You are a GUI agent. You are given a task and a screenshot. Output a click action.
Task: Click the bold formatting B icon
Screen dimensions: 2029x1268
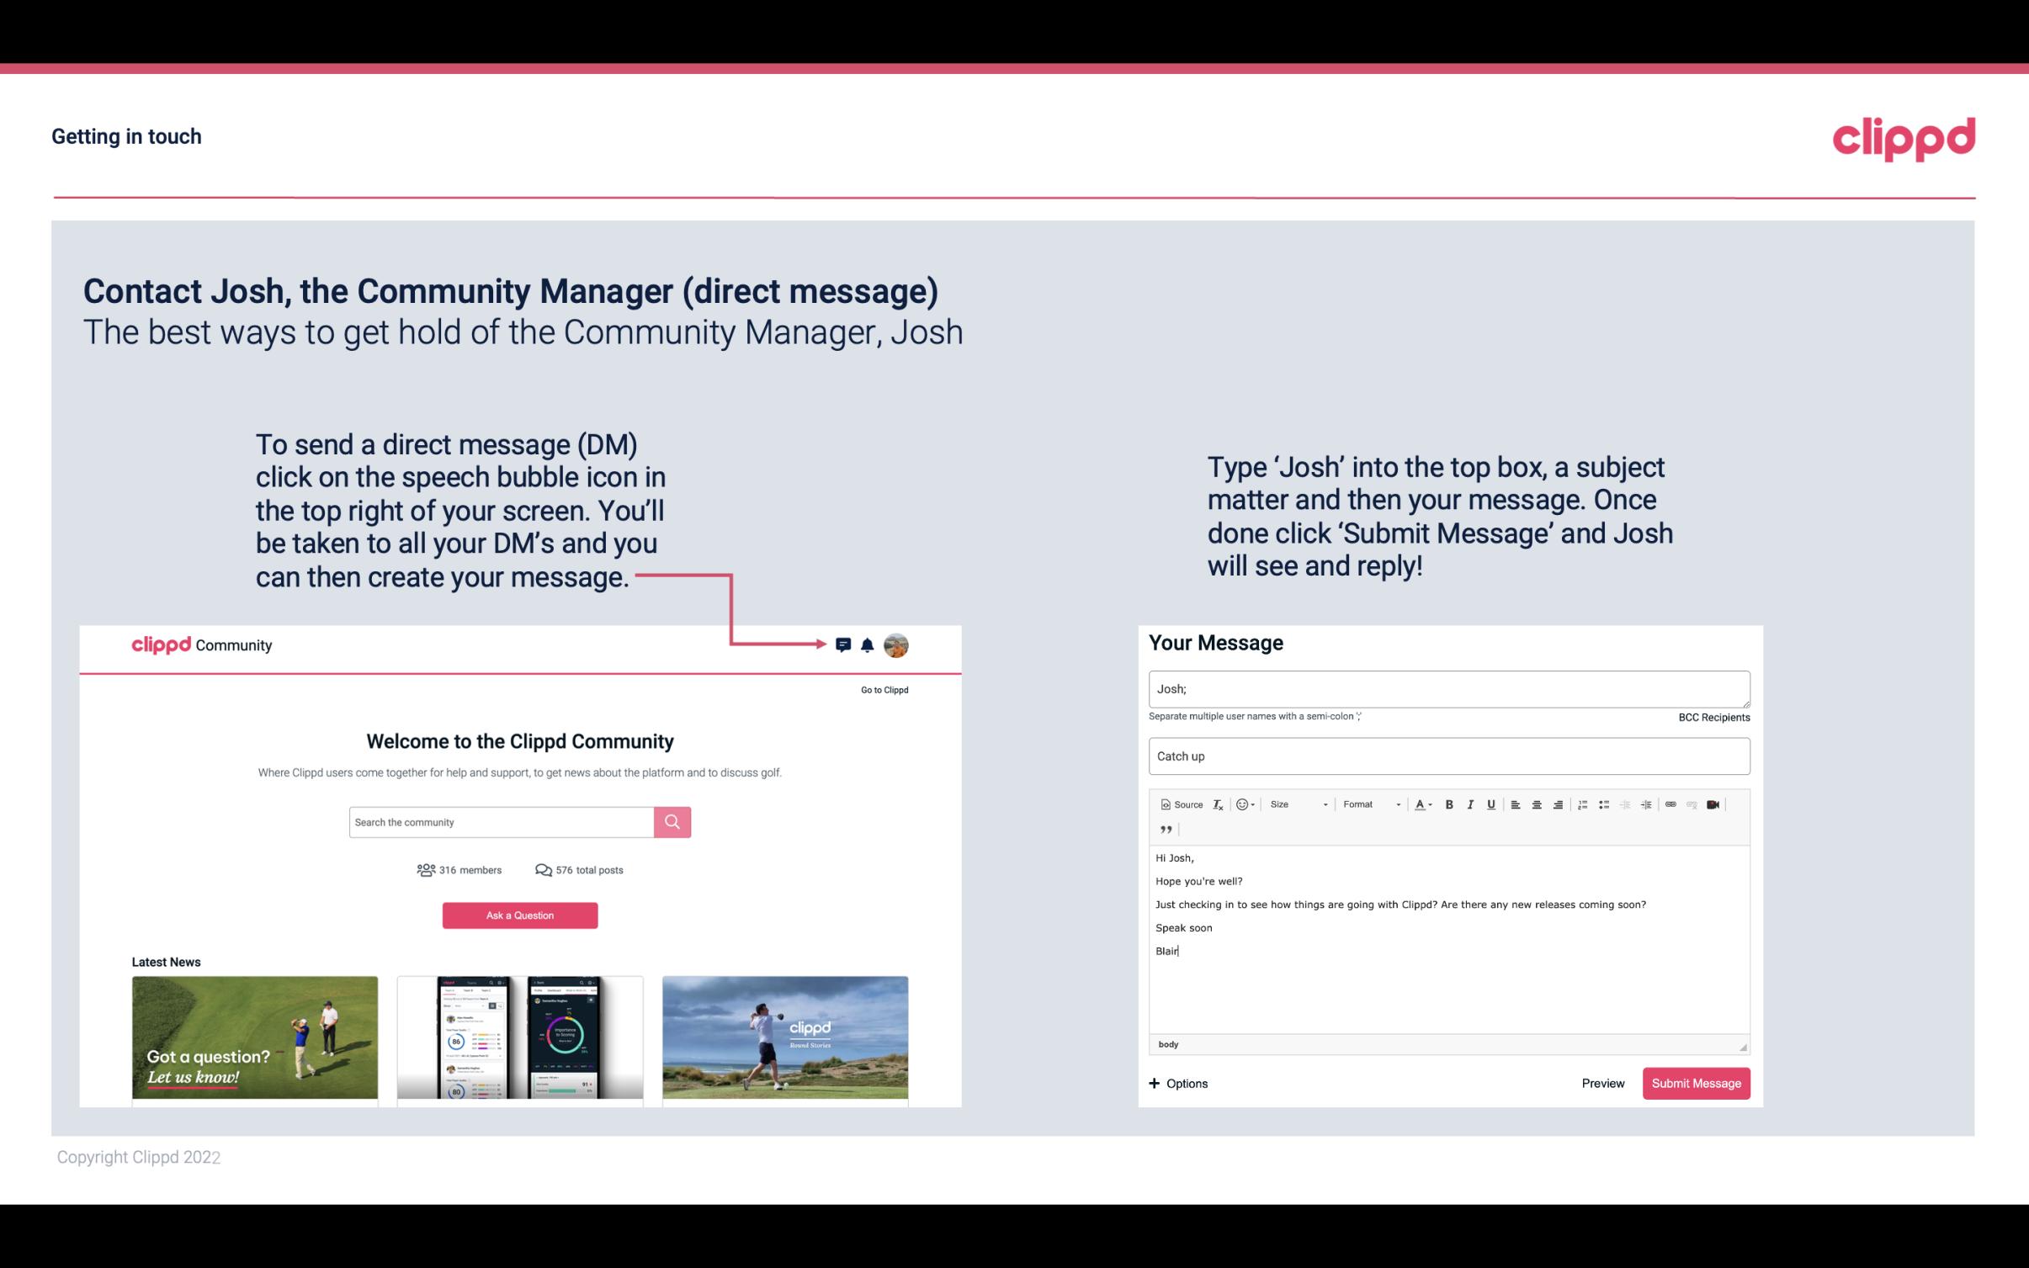coord(1449,804)
